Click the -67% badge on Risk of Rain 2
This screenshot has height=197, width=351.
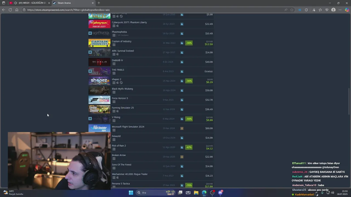coord(189,147)
